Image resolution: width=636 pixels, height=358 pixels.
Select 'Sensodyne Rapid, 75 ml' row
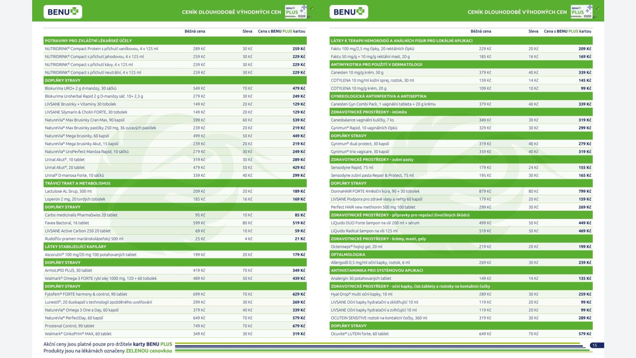coord(461,168)
